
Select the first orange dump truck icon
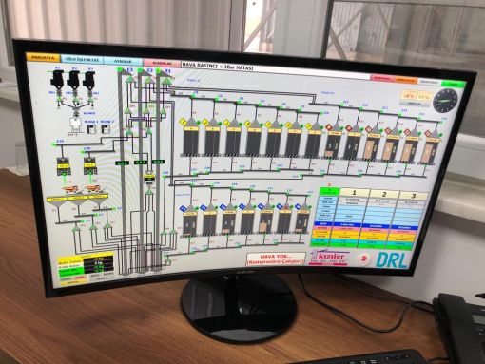tap(70, 189)
